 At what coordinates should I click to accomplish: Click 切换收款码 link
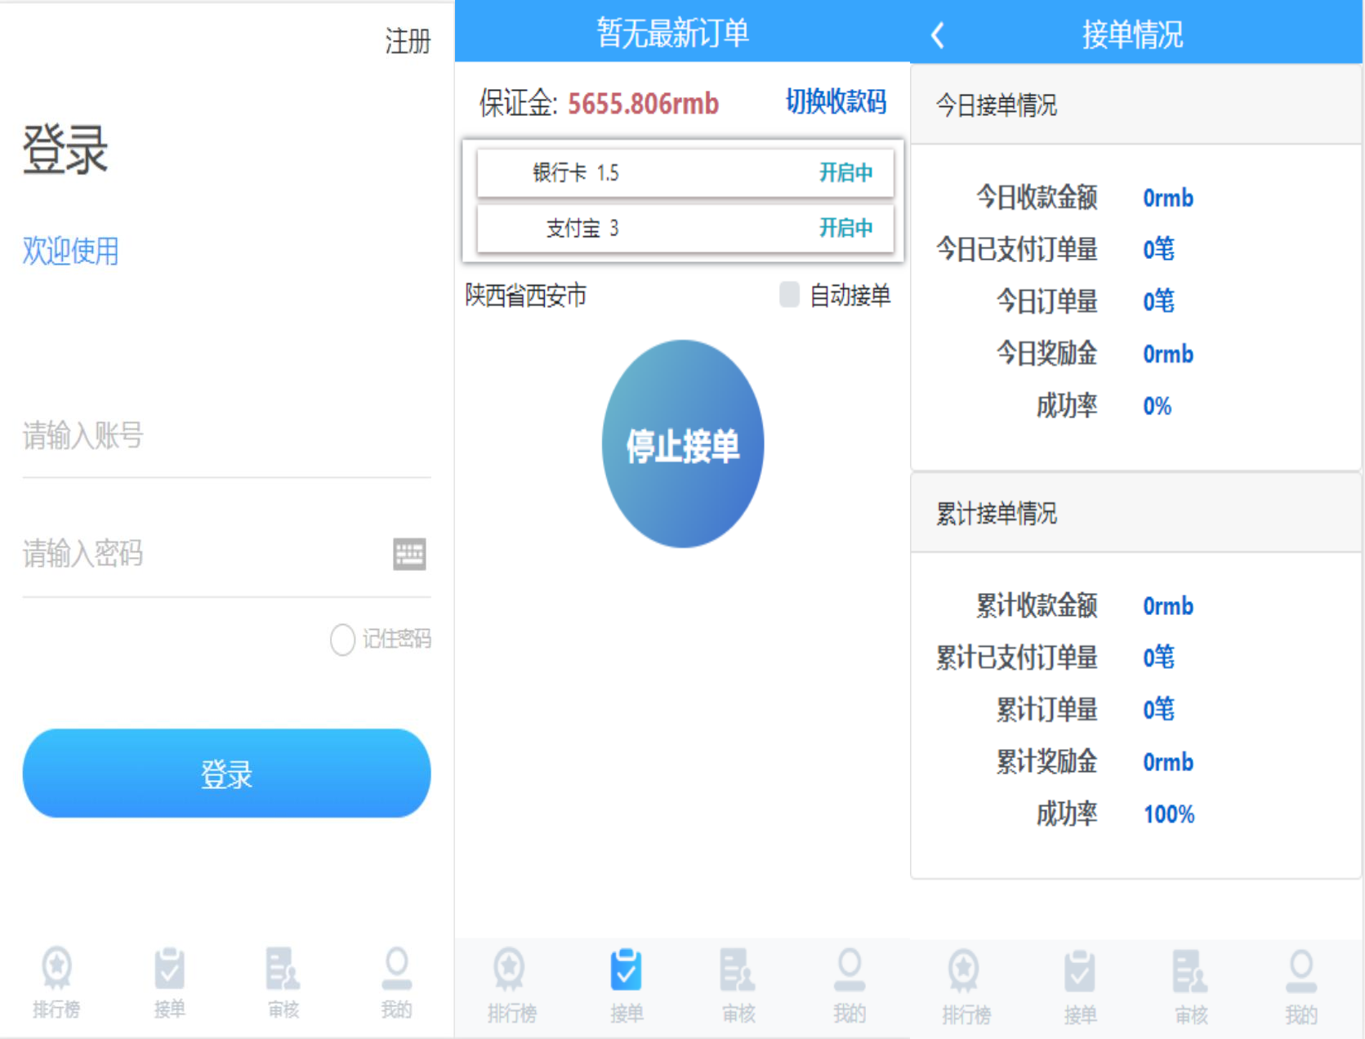(x=836, y=102)
